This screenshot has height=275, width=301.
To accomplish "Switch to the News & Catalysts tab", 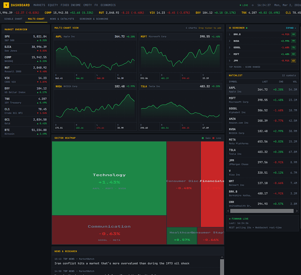I will pos(62,19).
